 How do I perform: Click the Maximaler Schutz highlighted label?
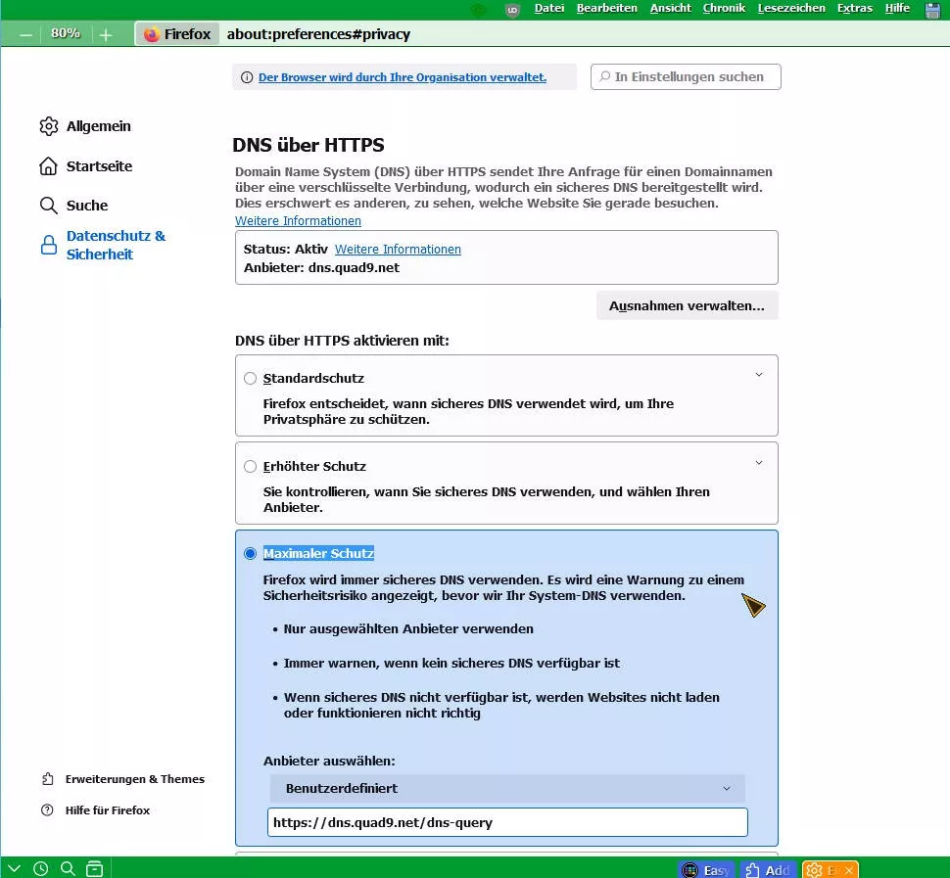(x=318, y=553)
